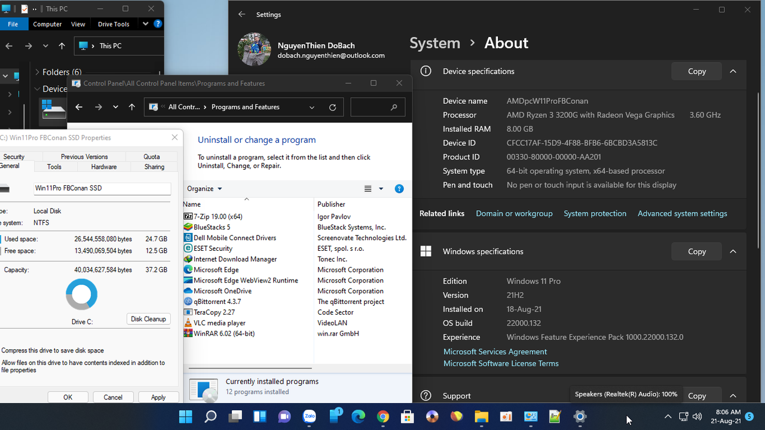
Task: Open address bar history dropdown in Control Panel
Action: [312, 107]
